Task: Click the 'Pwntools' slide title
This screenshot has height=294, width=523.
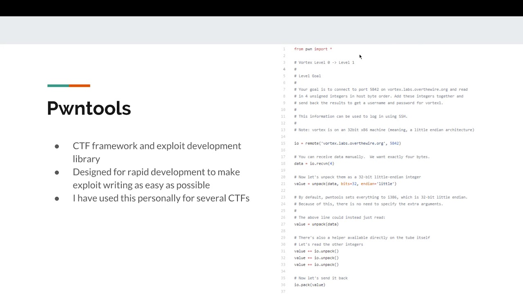Action: (89, 108)
